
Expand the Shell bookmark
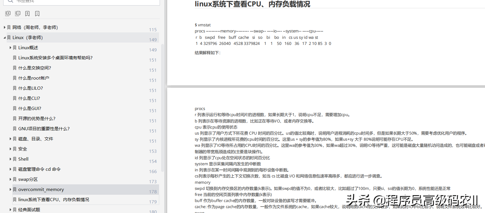click(x=10, y=159)
